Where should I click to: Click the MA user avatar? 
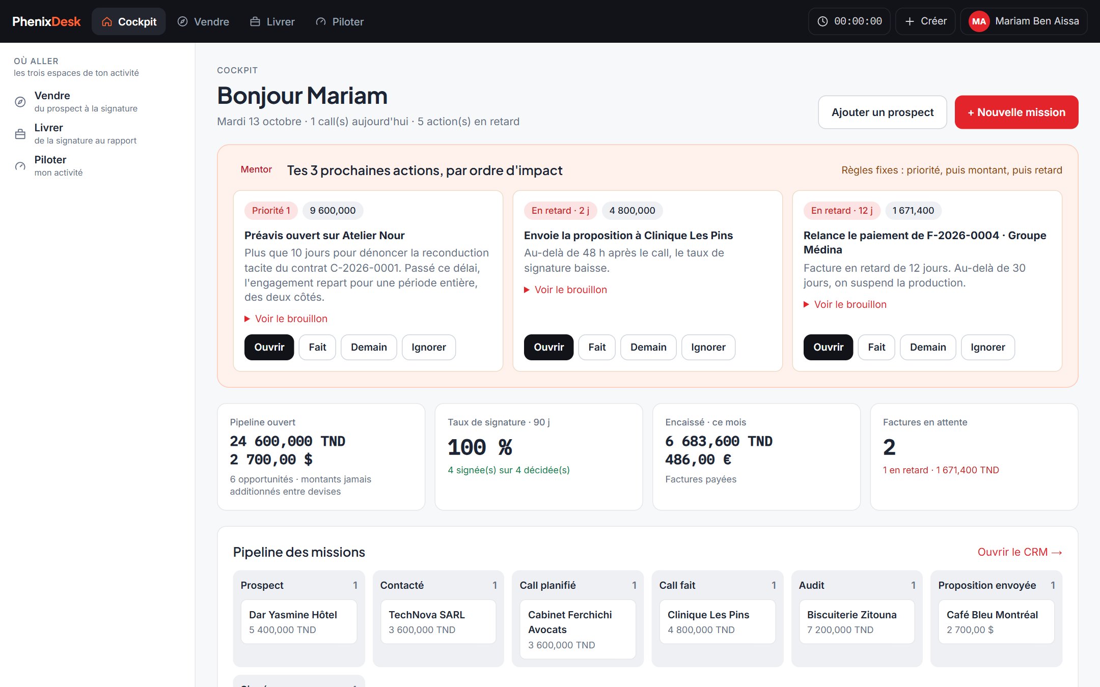tap(979, 21)
